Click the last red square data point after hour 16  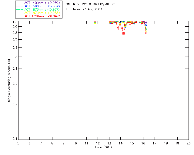146,33
